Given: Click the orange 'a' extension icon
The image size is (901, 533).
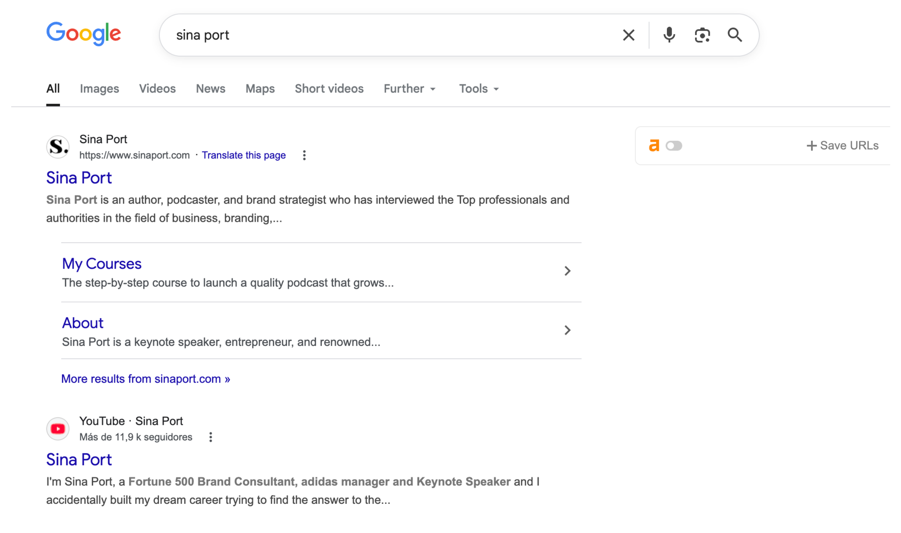Looking at the screenshot, I should pos(654,145).
